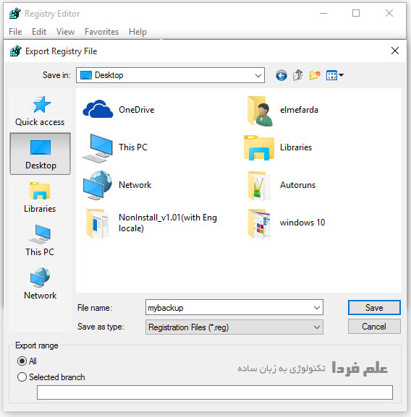Image resolution: width=411 pixels, height=417 pixels.
Task: Select Quick access in the sidebar
Action: pyautogui.click(x=40, y=111)
